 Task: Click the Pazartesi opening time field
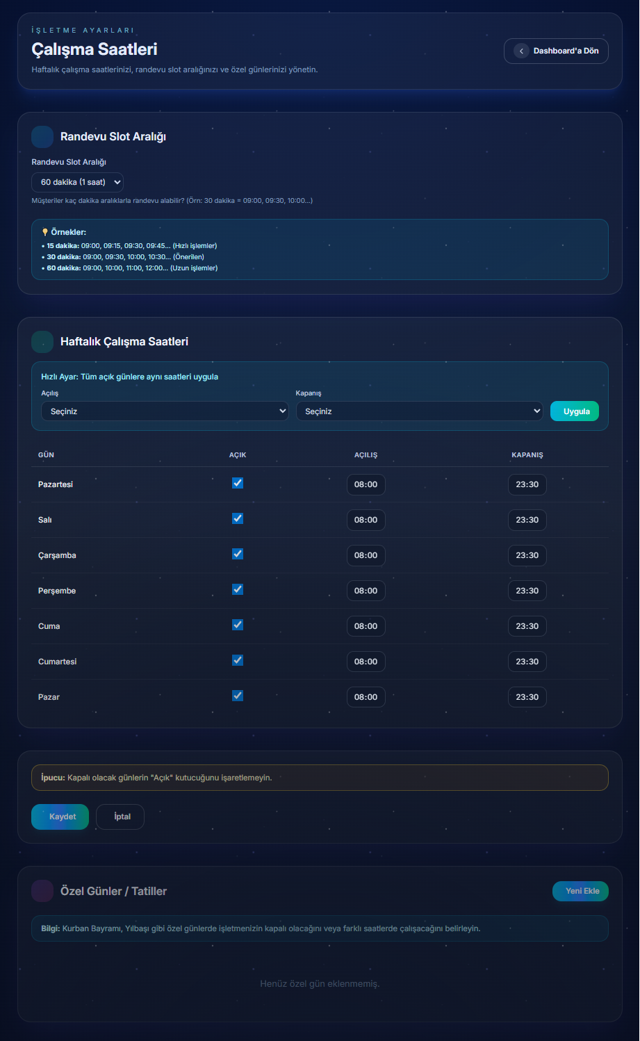tap(366, 484)
